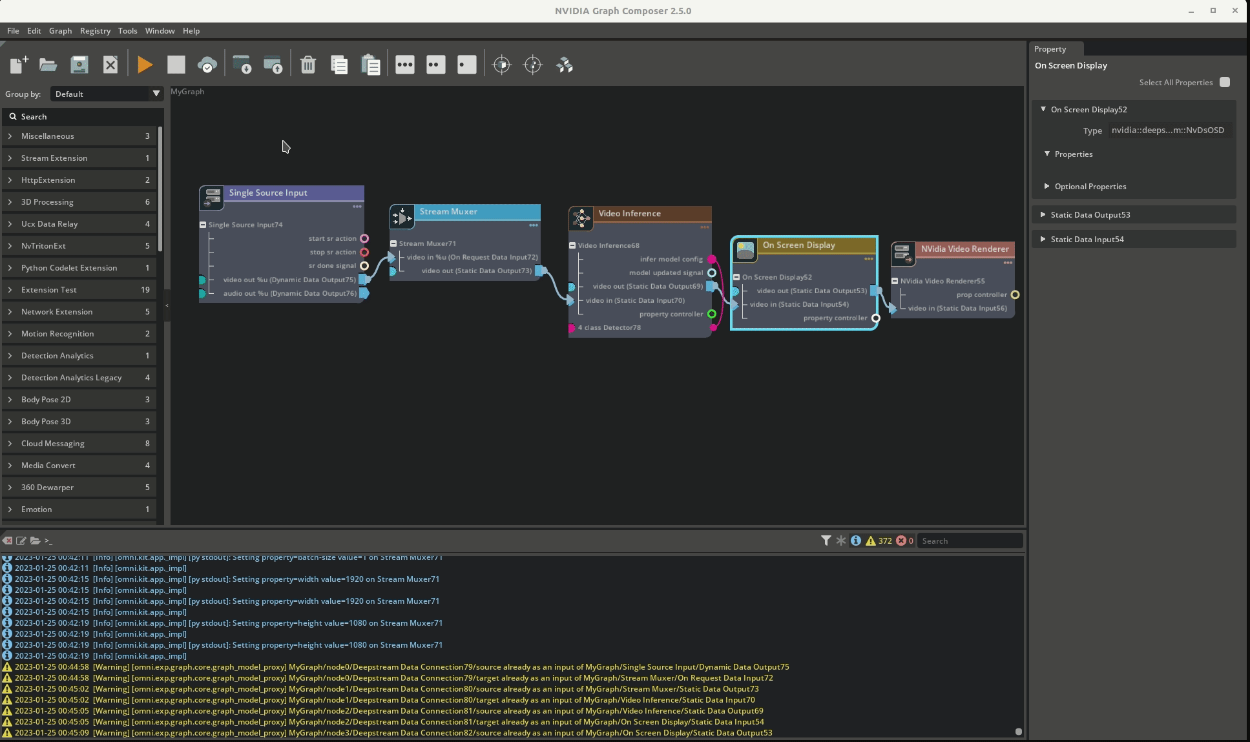
Task: Open the Graph menu
Action: pyautogui.click(x=61, y=30)
